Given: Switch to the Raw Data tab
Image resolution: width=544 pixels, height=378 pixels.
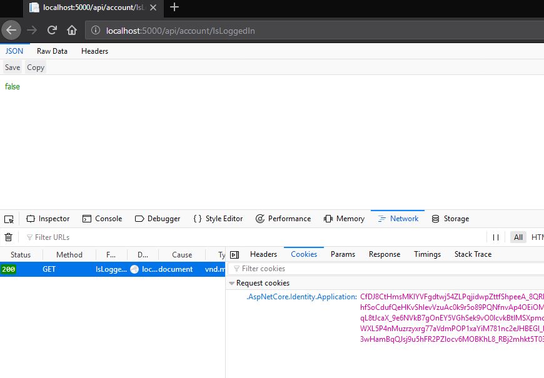Looking at the screenshot, I should tap(52, 51).
